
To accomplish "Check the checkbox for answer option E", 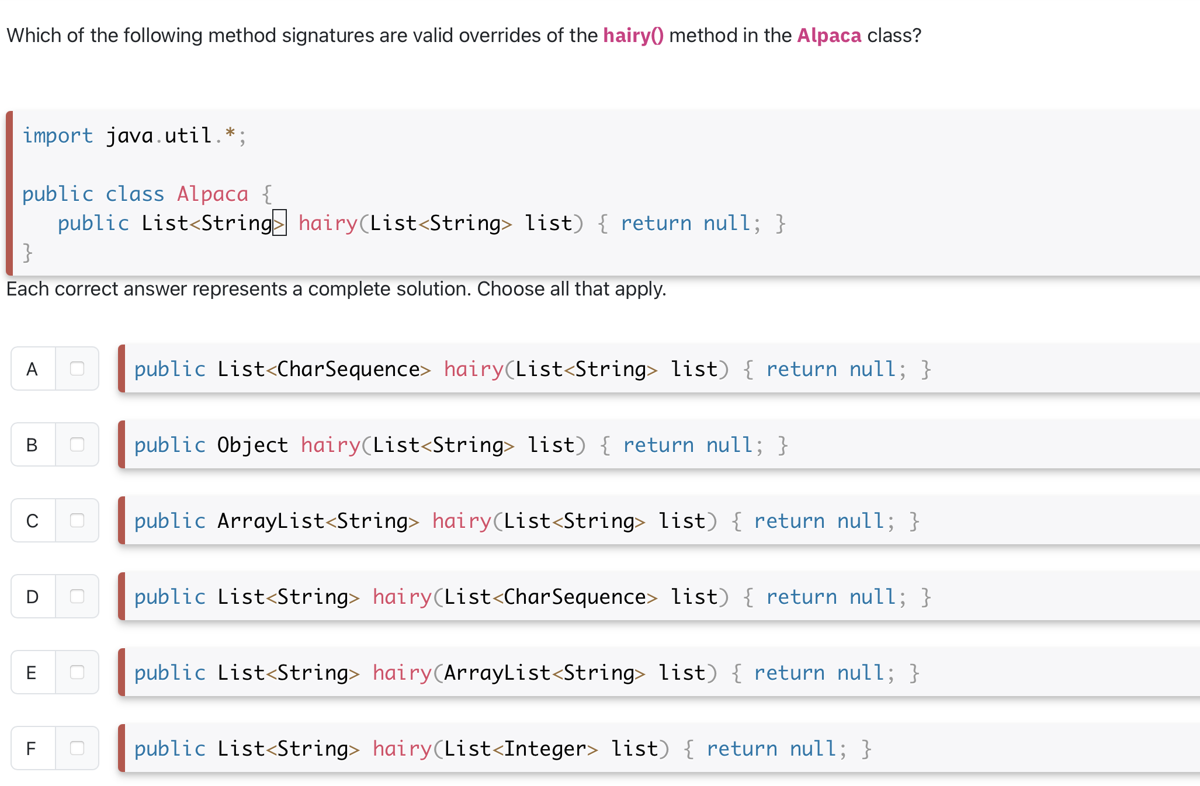I will click(77, 672).
